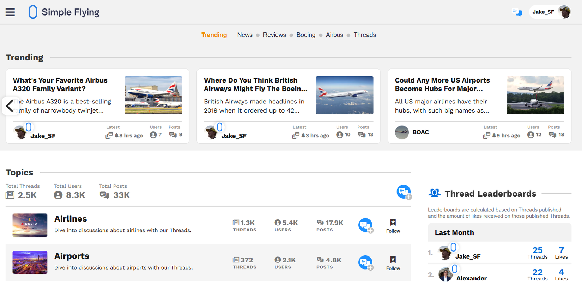The height and width of the screenshot is (284, 582).
Task: Click Jake_SF avatar on British Airways card
Action: [x=211, y=132]
